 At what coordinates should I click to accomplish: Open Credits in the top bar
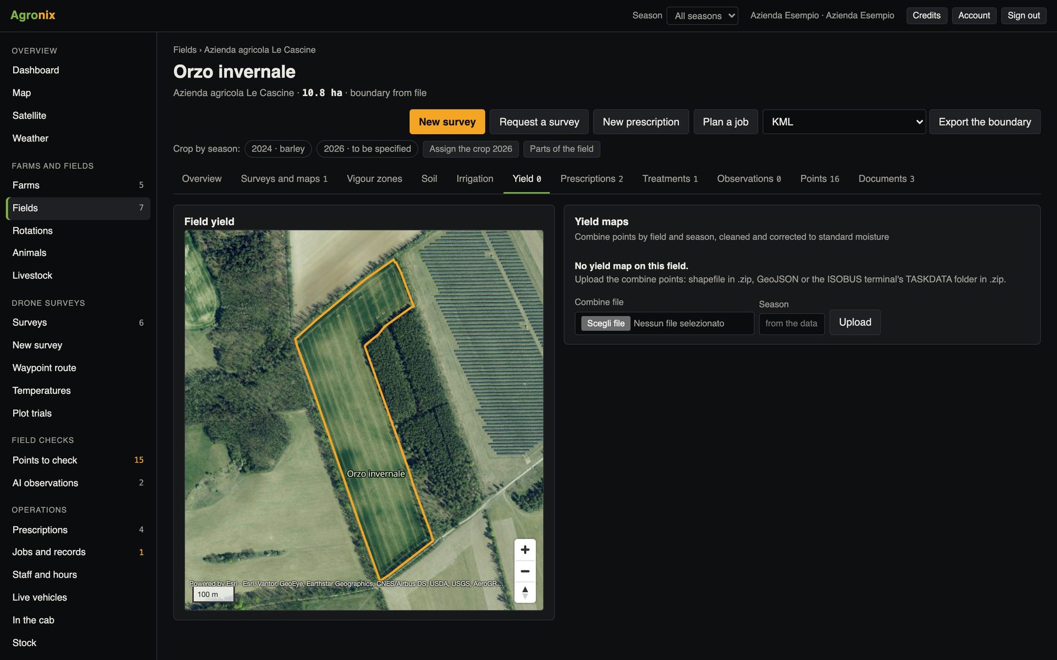tap(927, 15)
